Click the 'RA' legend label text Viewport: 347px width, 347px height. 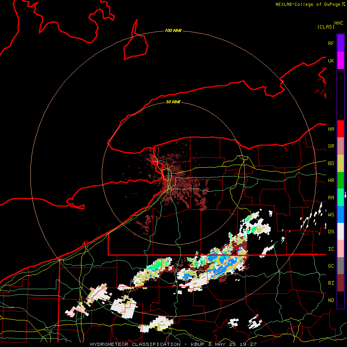pyautogui.click(x=331, y=198)
